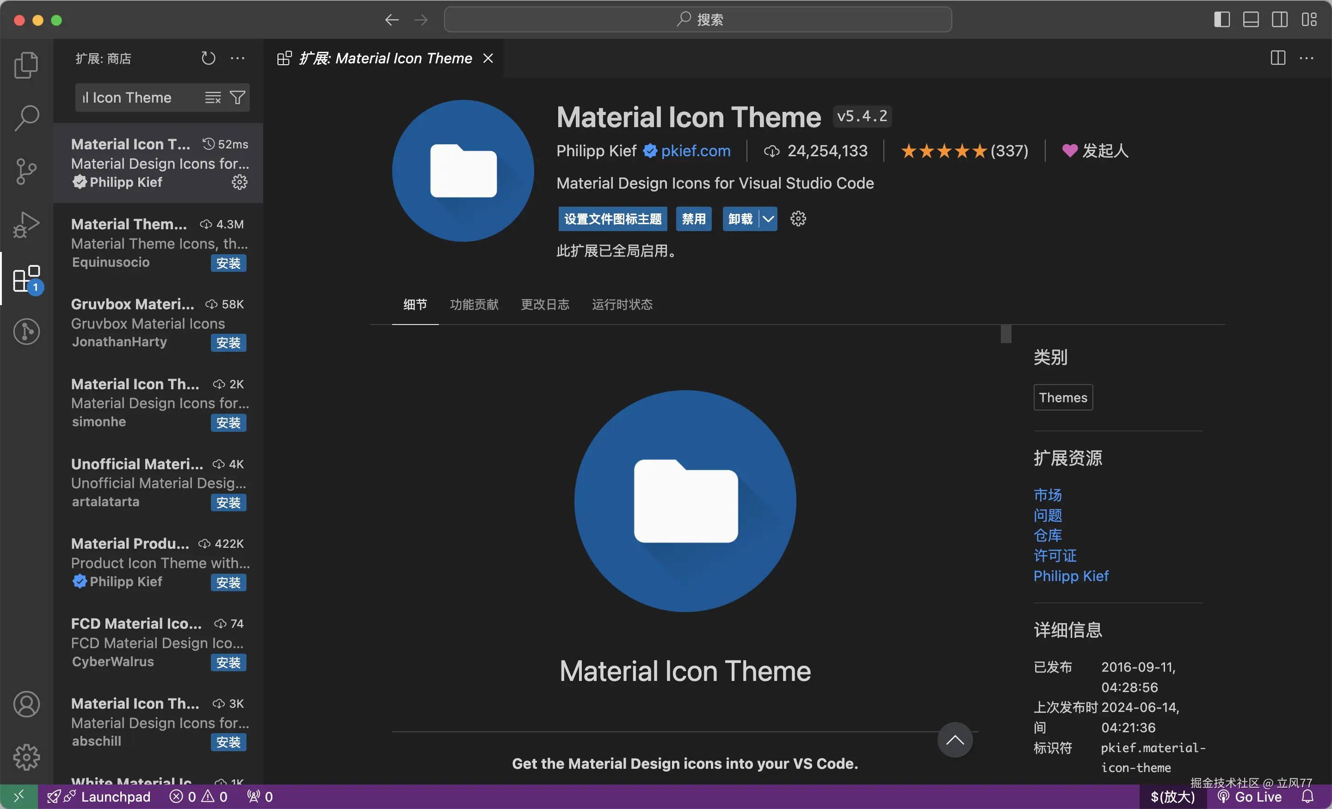Screen dimensions: 1332x809
Task: Close the Material Icon Theme editor tab
Action: click(x=487, y=58)
